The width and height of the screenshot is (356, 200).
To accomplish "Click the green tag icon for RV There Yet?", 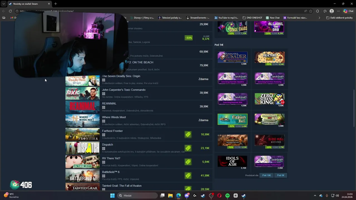I will point(188,162).
